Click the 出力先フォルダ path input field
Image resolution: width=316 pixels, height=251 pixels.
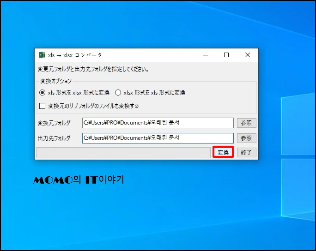pos(158,138)
